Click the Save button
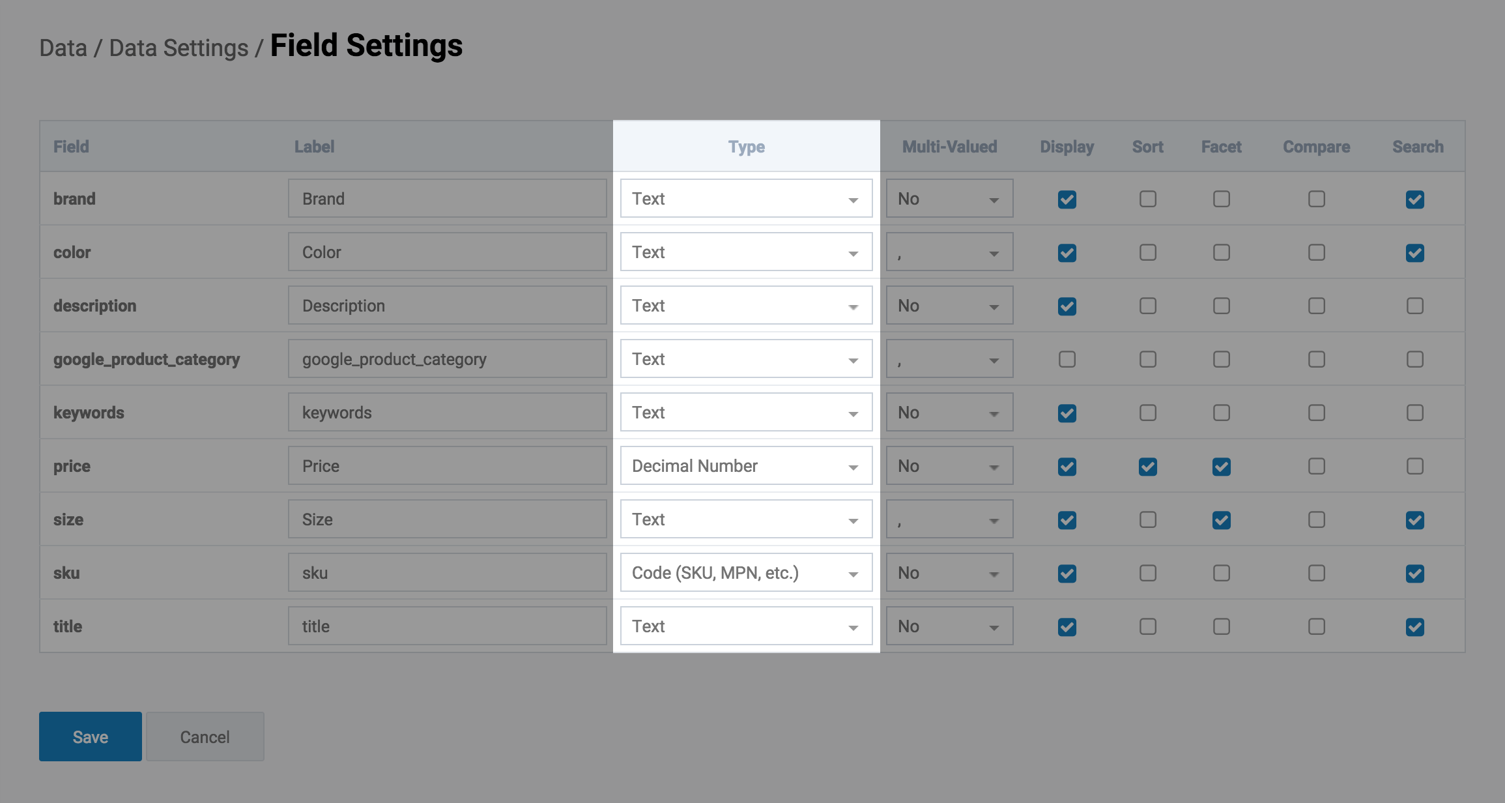1505x803 pixels. pyautogui.click(x=91, y=737)
